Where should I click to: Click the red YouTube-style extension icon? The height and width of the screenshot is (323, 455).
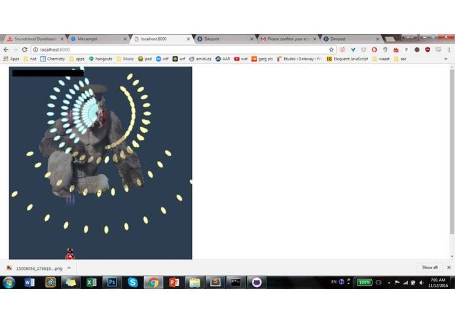pos(396,50)
